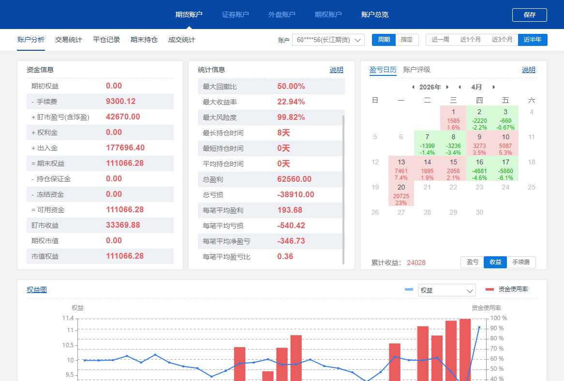Open the 账户 selector 60****56(长江期货)

click(x=328, y=40)
